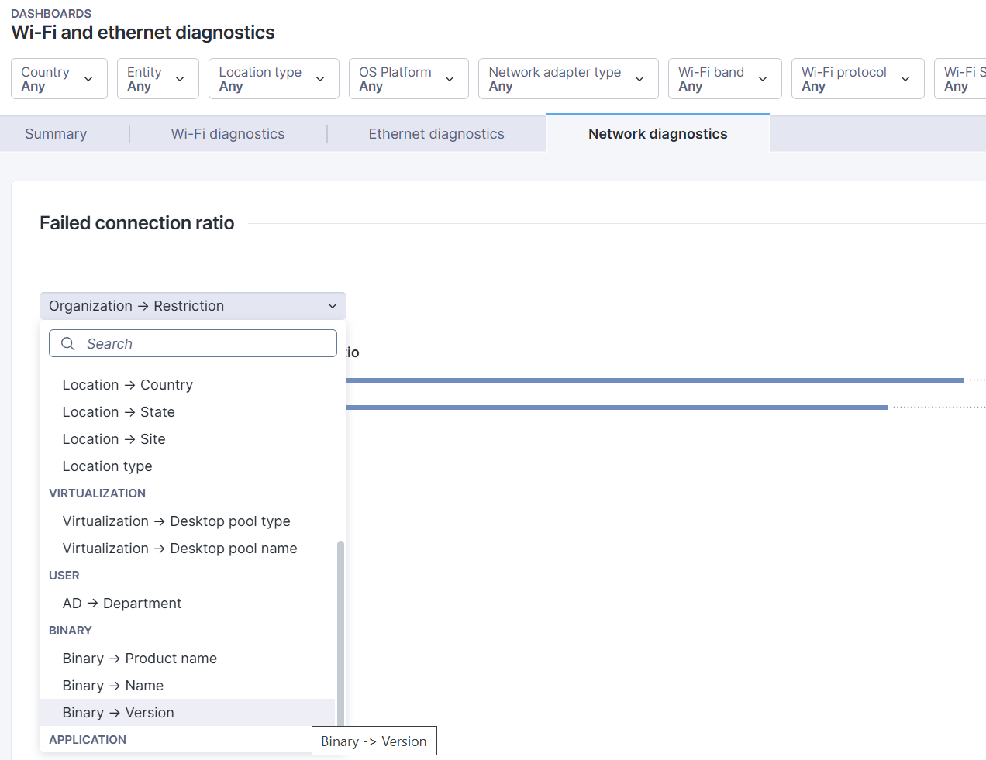Click the search magnifier icon
The width and height of the screenshot is (986, 760).
(x=68, y=344)
